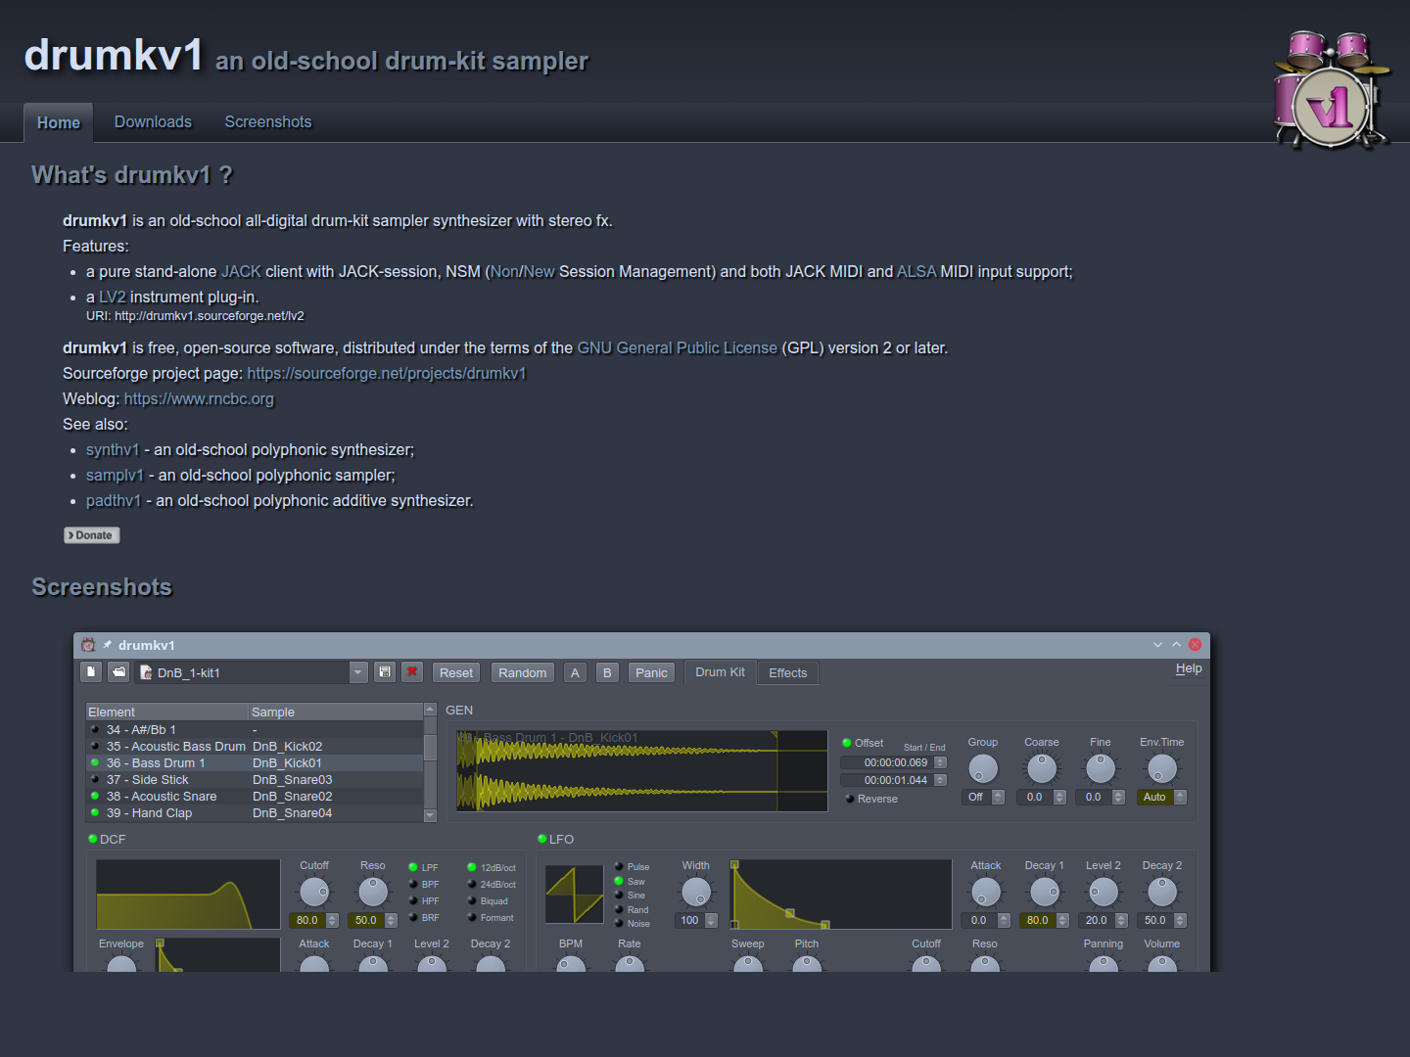
Task: Click the Env.Time knob
Action: 1162,768
